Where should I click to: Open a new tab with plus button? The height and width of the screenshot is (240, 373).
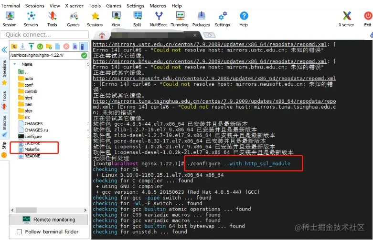pos(210,35)
